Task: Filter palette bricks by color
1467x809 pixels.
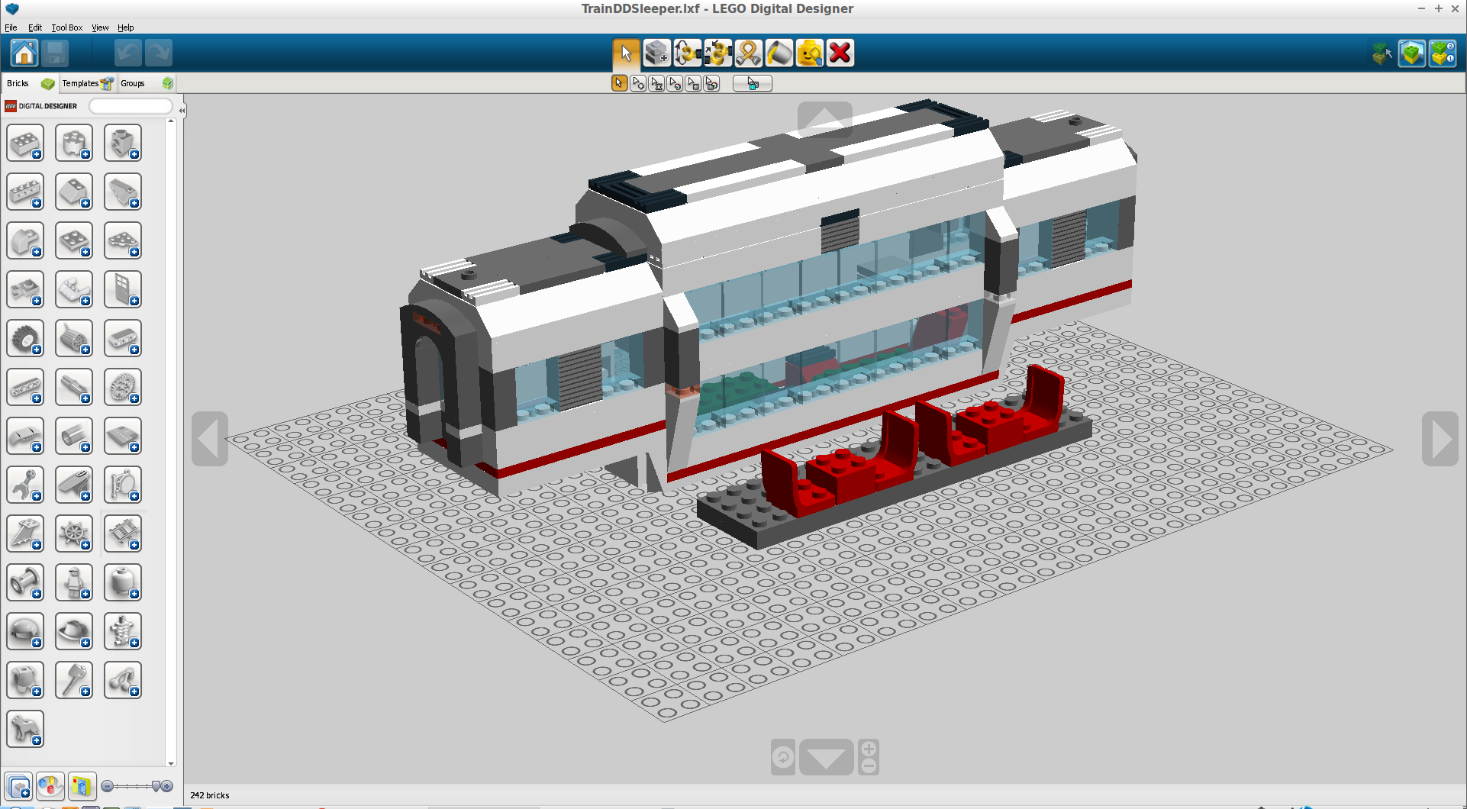Action: 50,786
